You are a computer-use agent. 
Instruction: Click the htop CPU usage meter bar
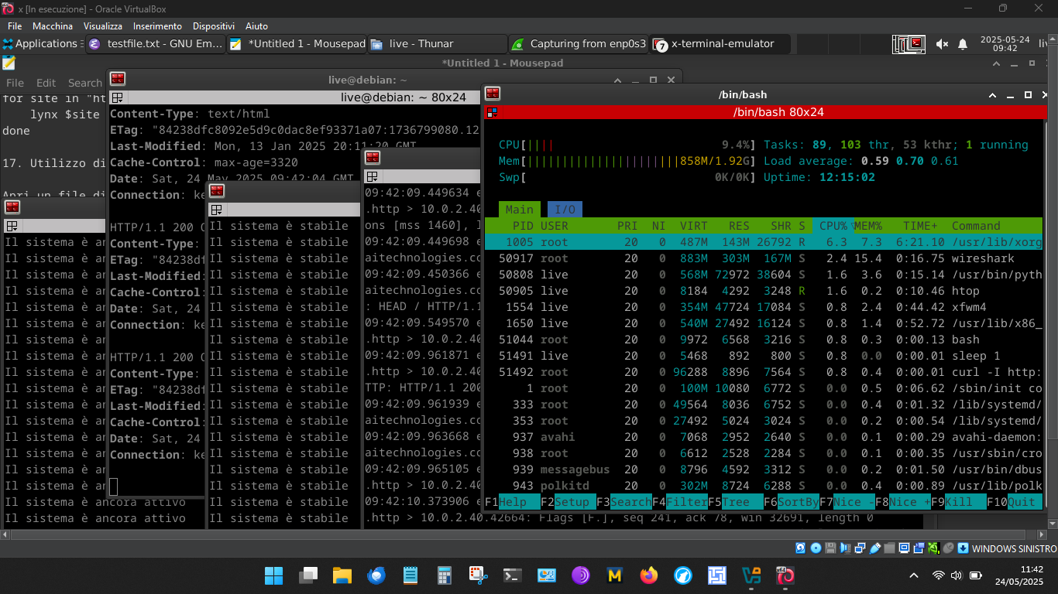pos(627,145)
